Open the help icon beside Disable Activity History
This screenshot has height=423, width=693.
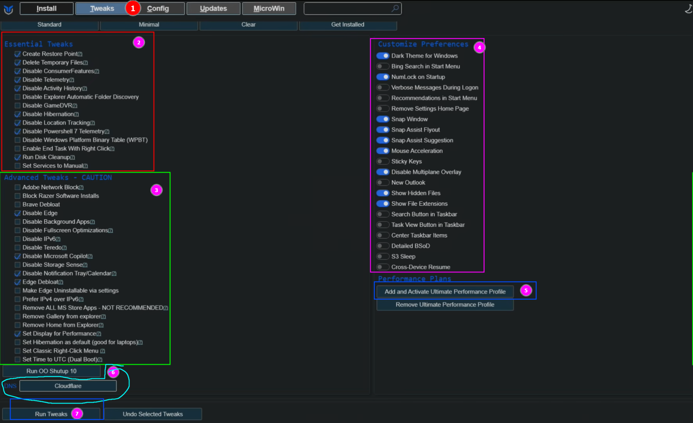tap(85, 89)
